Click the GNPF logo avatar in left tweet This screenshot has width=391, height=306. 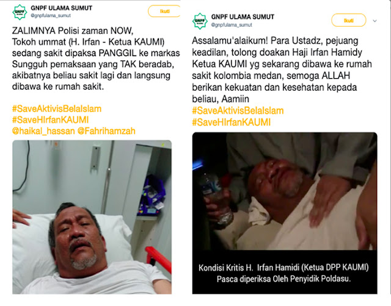(x=20, y=12)
